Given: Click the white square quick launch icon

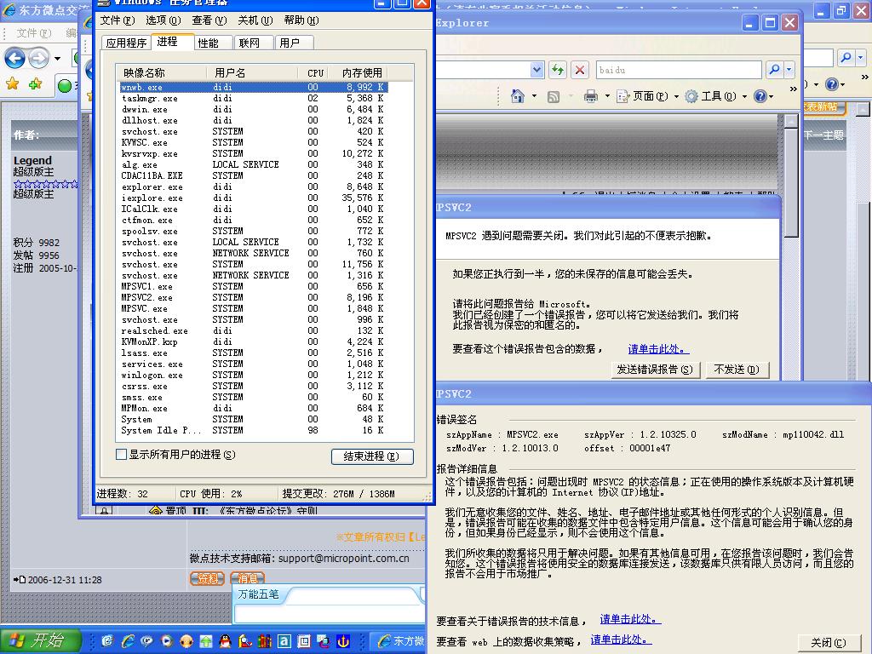Looking at the screenshot, I should pos(304,641).
